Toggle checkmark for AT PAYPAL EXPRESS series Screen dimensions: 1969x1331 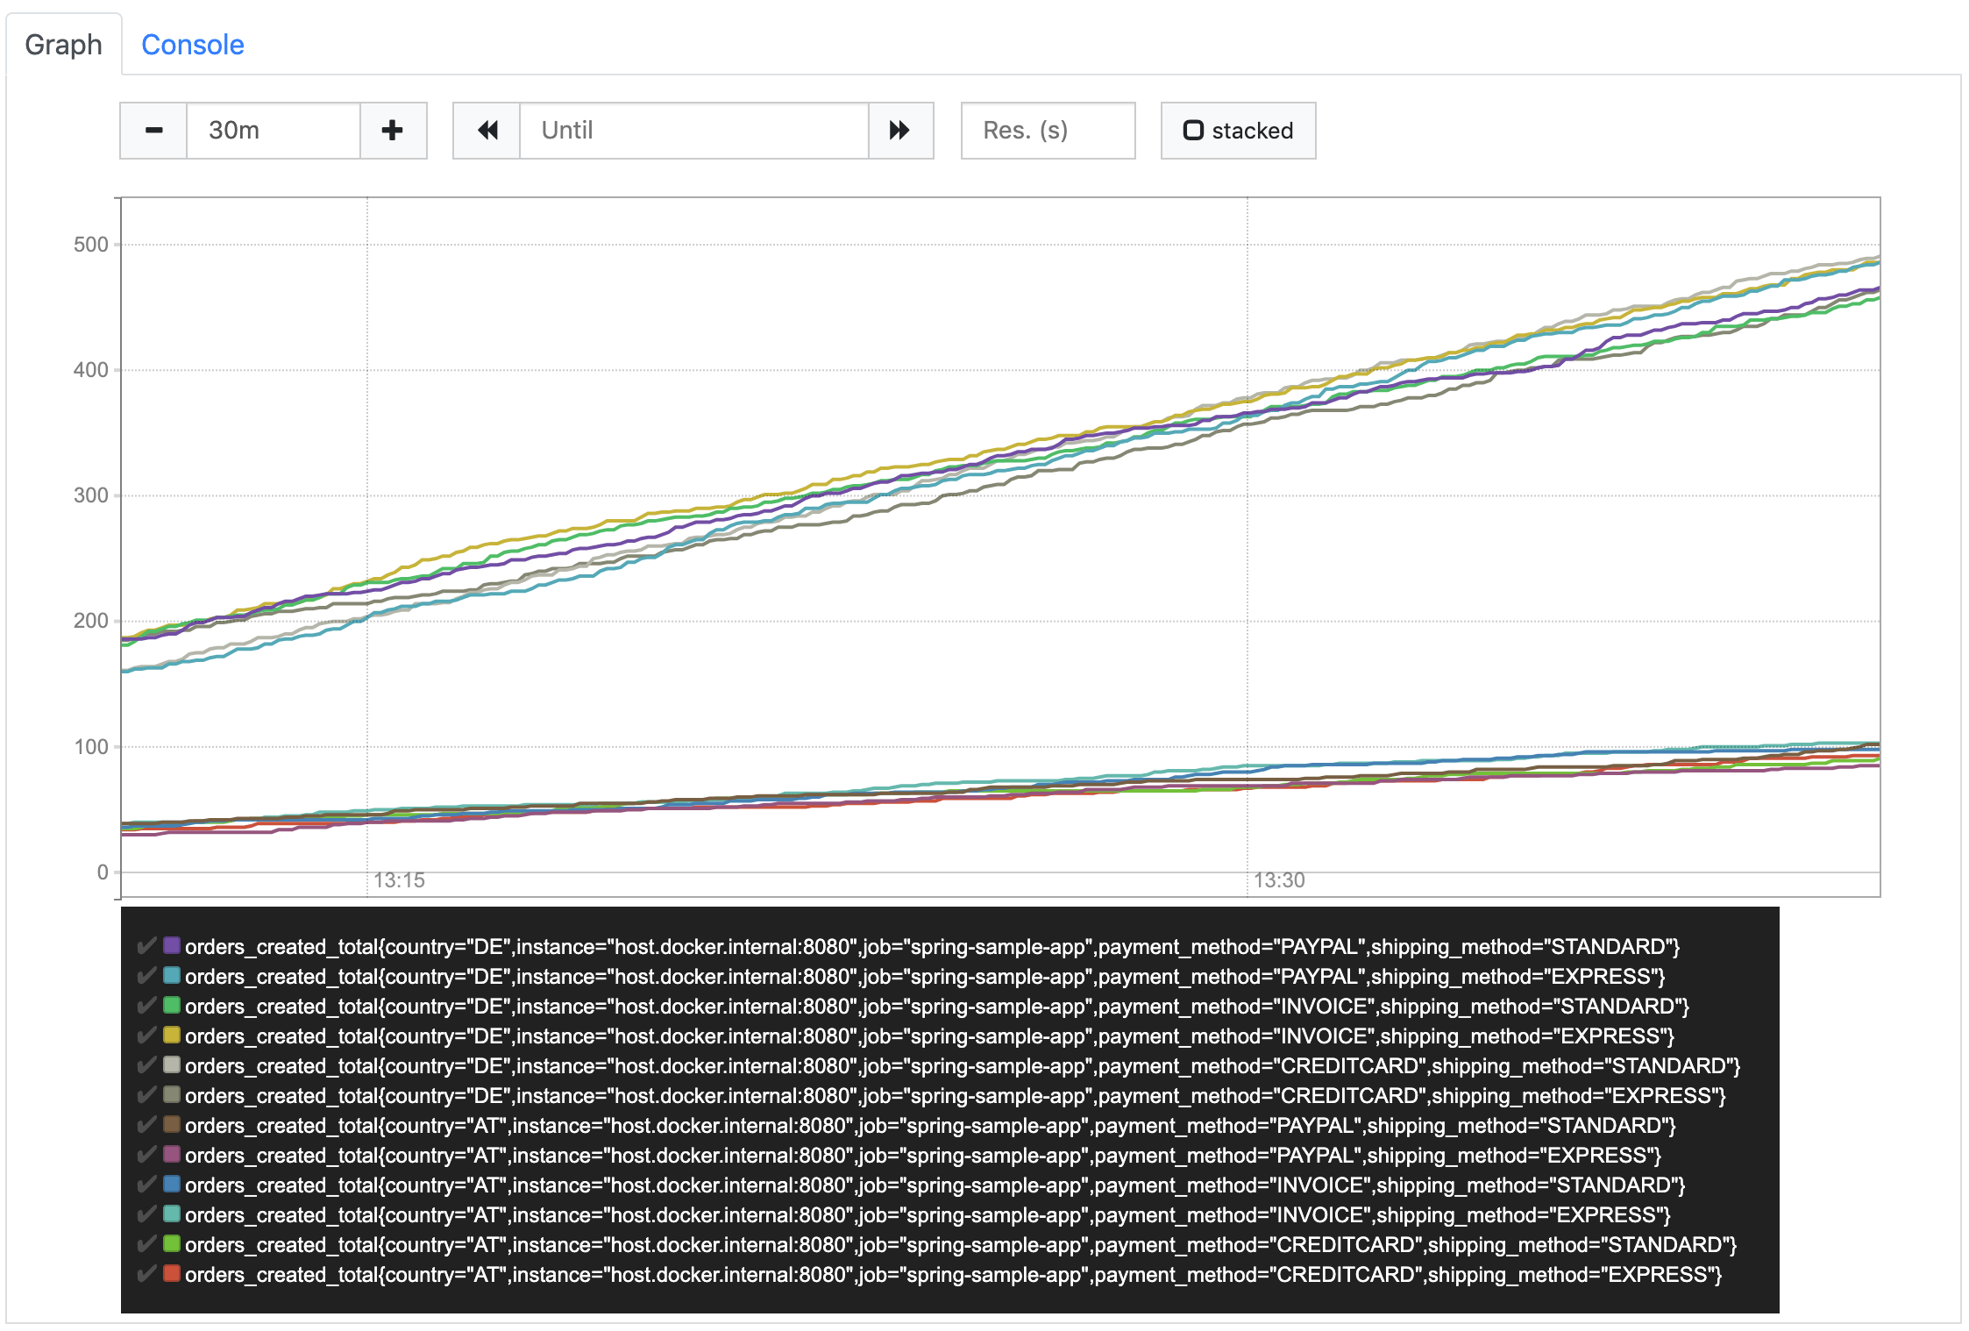pos(146,1154)
